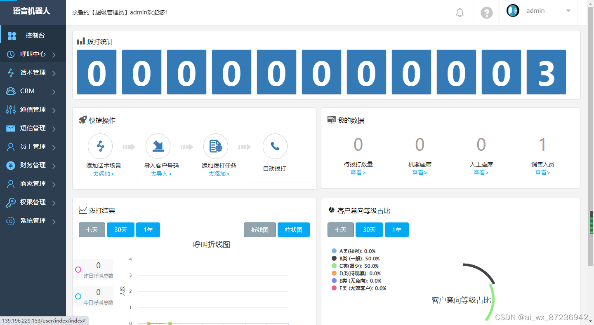Image resolution: width=594 pixels, height=325 pixels.
Task: Select 1年 in 拨打结果 panel
Action: 148,230
